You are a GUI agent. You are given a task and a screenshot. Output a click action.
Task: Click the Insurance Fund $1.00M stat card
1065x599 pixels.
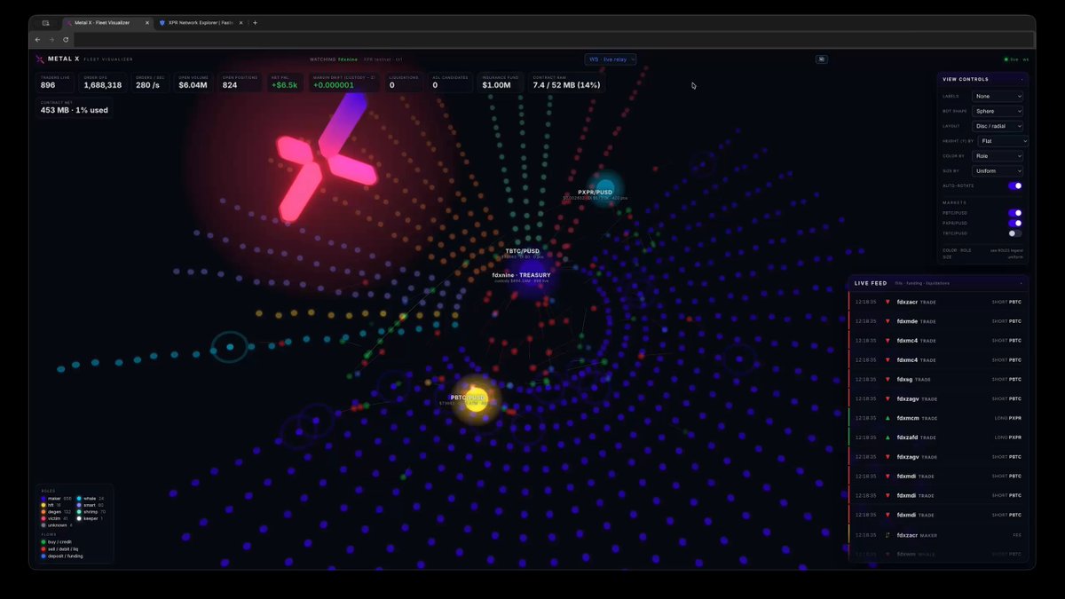[502, 83]
